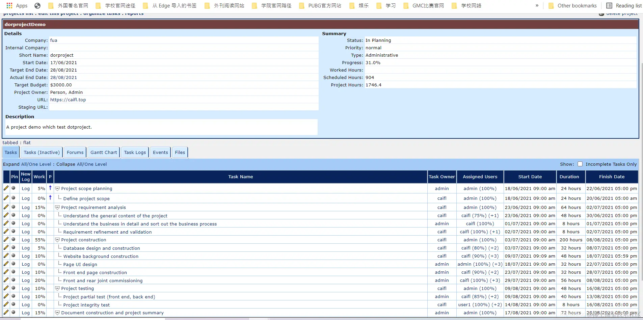Edit the Project integrity test task
This screenshot has height=320, width=643.
click(x=6, y=304)
